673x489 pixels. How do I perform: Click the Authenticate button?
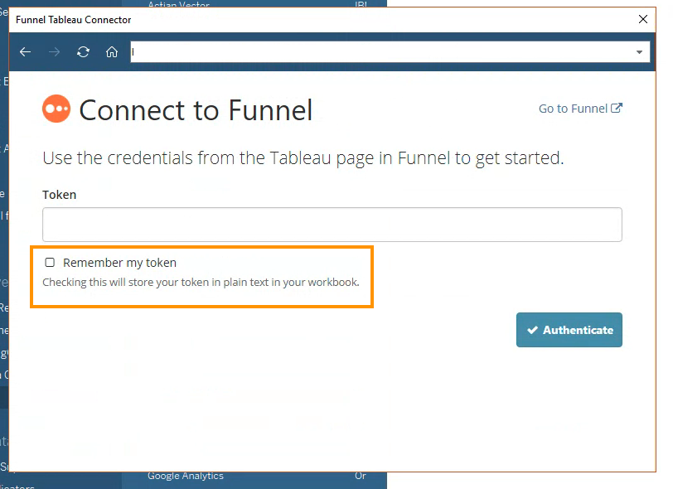tap(569, 330)
